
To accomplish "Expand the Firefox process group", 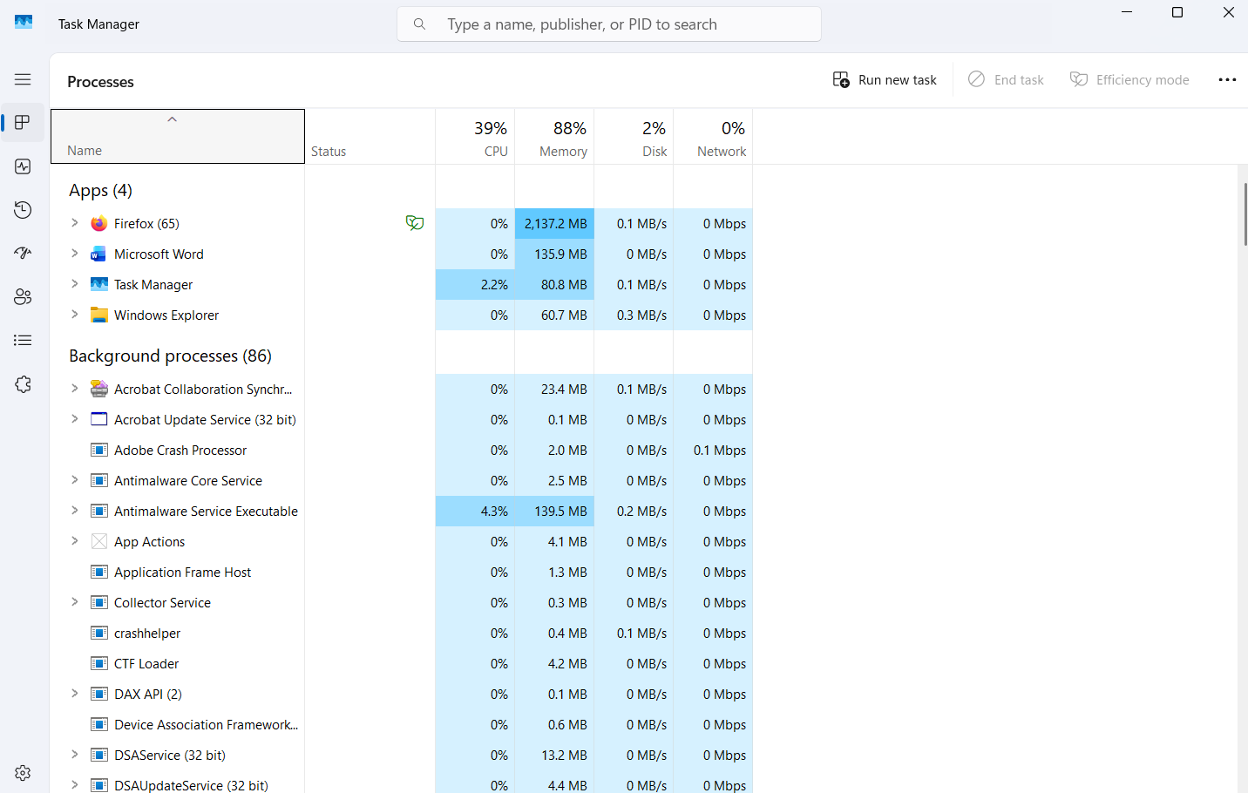I will (x=75, y=223).
